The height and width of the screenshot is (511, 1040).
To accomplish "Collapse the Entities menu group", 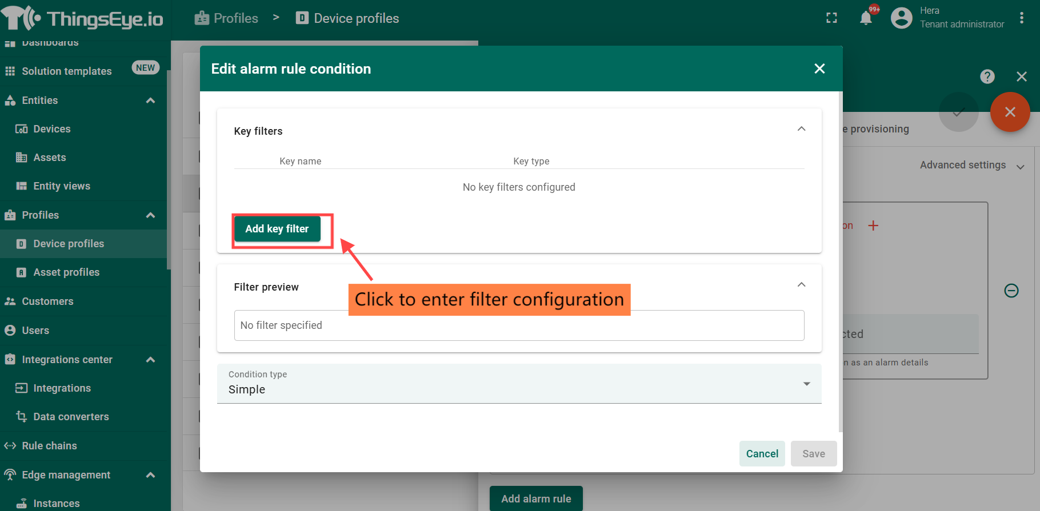I will [150, 100].
